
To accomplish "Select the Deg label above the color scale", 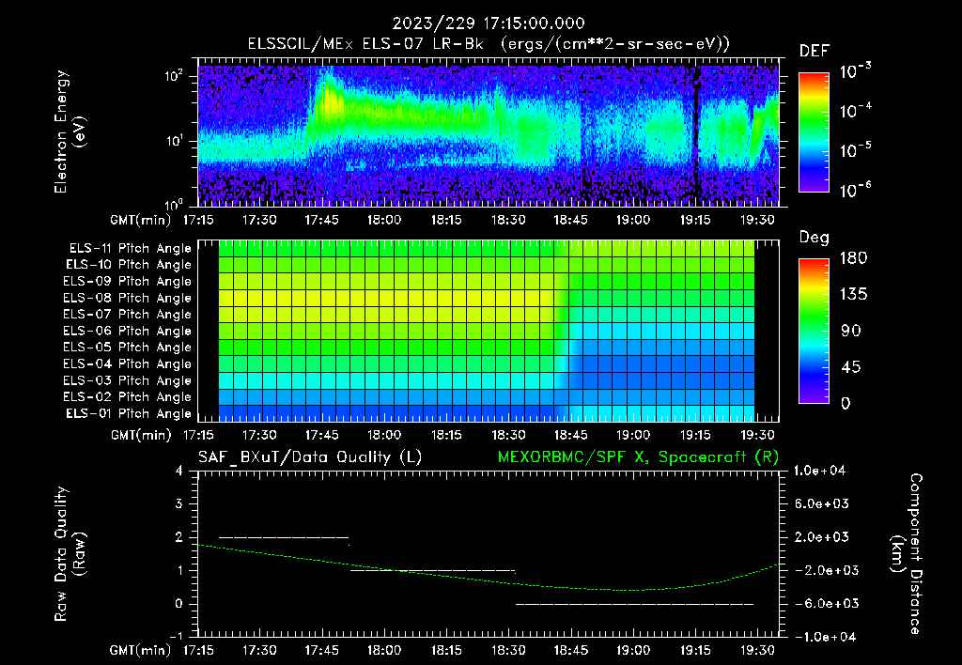I will tap(815, 238).
